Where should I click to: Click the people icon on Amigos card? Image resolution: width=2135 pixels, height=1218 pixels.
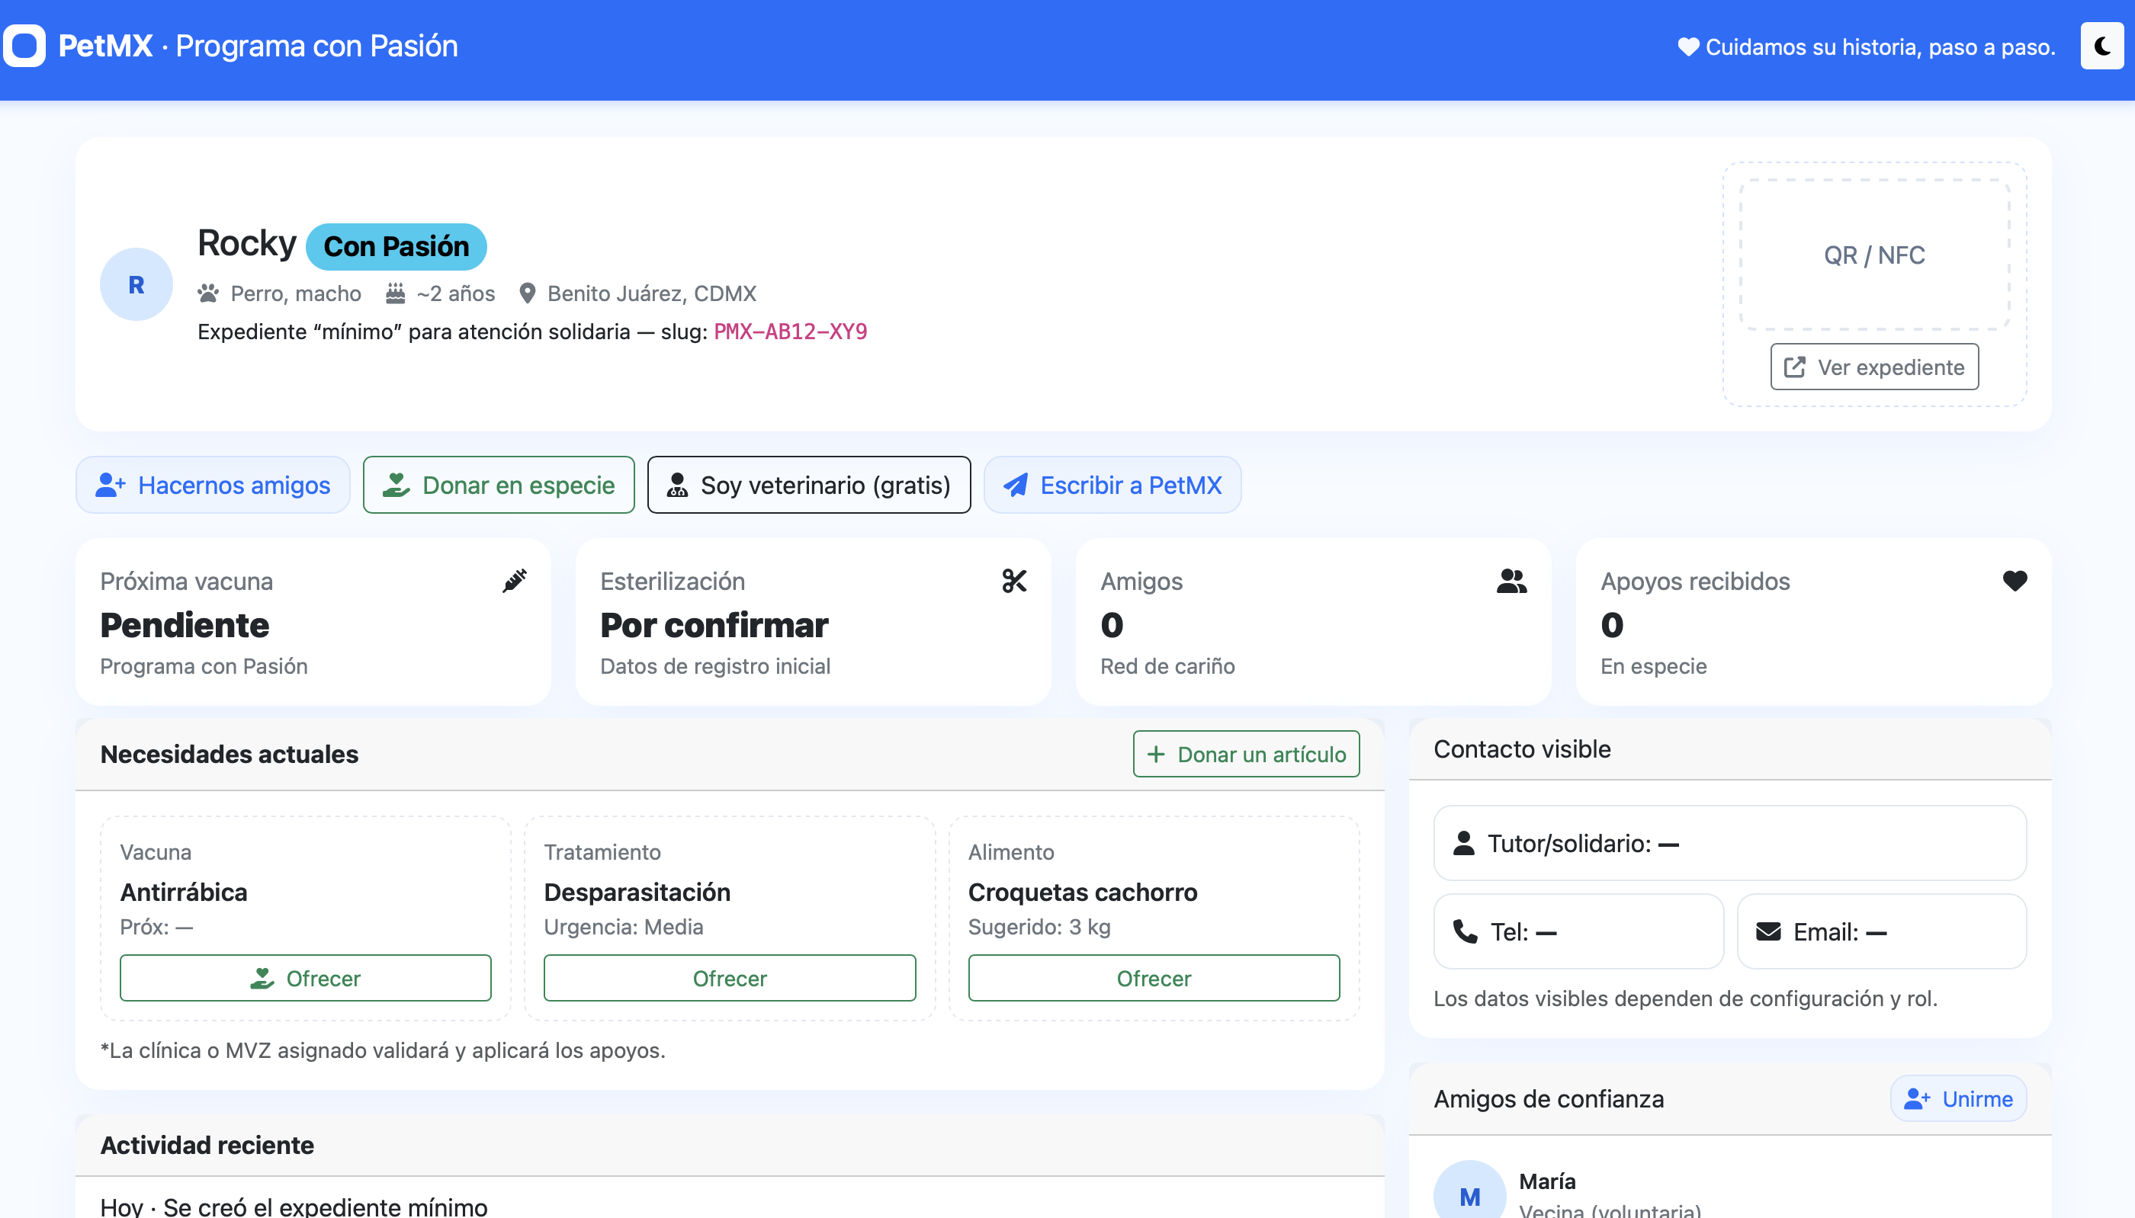click(x=1511, y=581)
